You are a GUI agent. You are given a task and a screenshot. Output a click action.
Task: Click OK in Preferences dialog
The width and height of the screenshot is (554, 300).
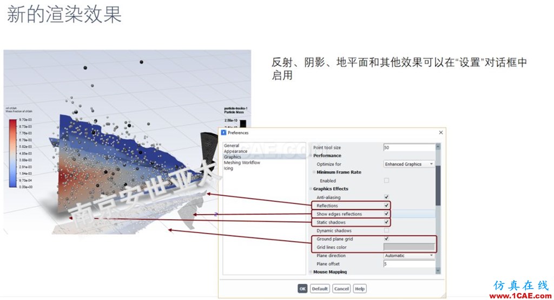coord(303,289)
